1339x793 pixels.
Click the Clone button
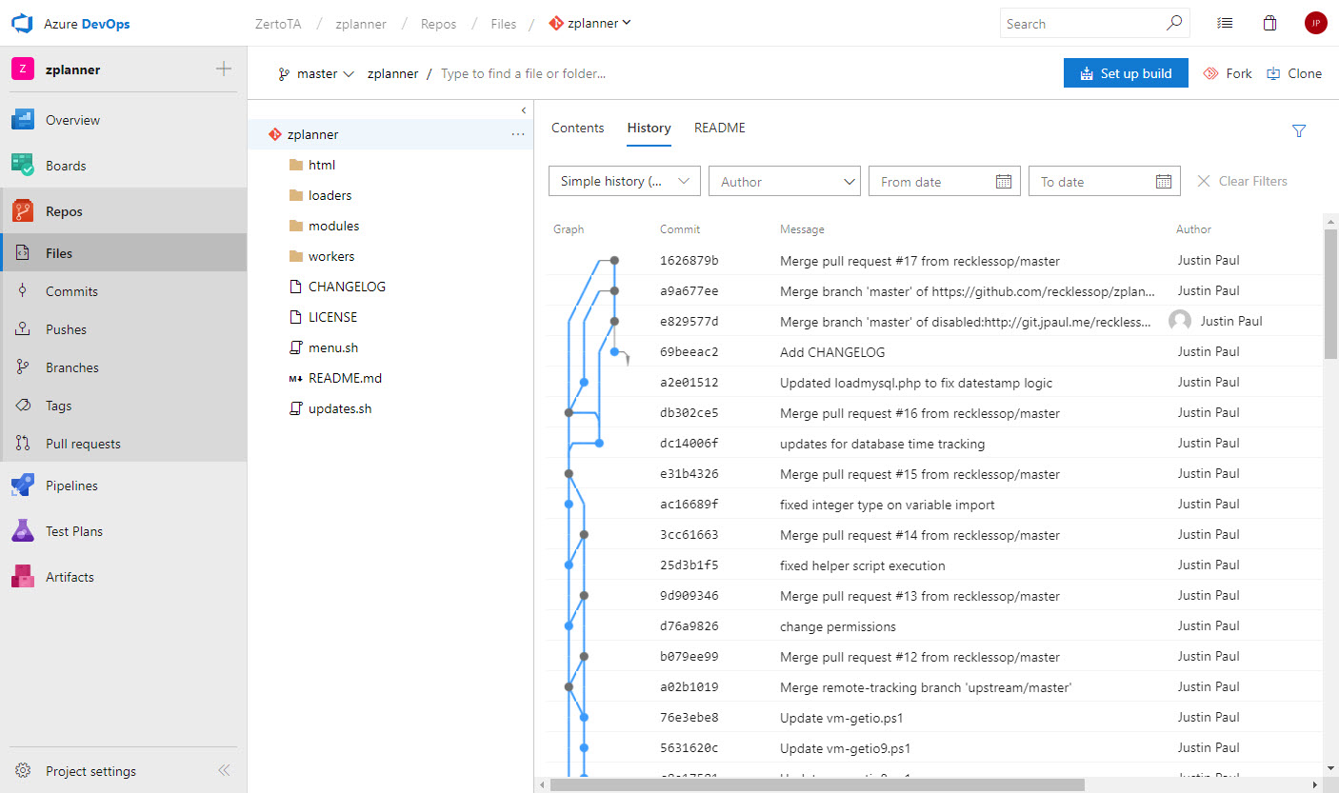1293,73
